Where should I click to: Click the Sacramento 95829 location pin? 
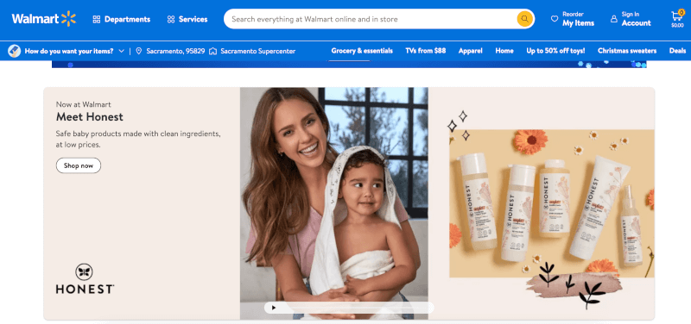pos(139,51)
